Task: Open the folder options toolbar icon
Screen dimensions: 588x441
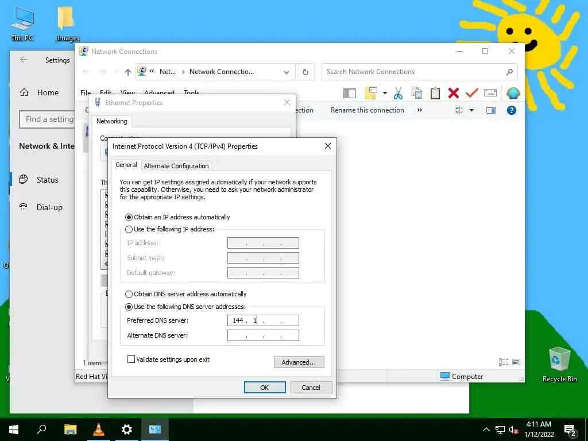Action: point(371,93)
